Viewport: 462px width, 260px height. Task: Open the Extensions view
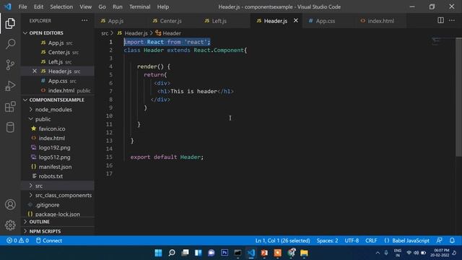click(x=10, y=107)
